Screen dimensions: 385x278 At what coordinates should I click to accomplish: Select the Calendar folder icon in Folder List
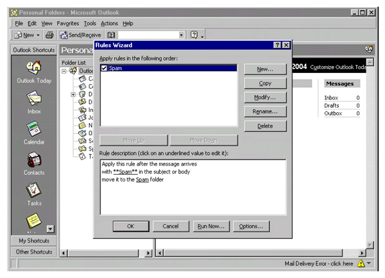(82, 79)
